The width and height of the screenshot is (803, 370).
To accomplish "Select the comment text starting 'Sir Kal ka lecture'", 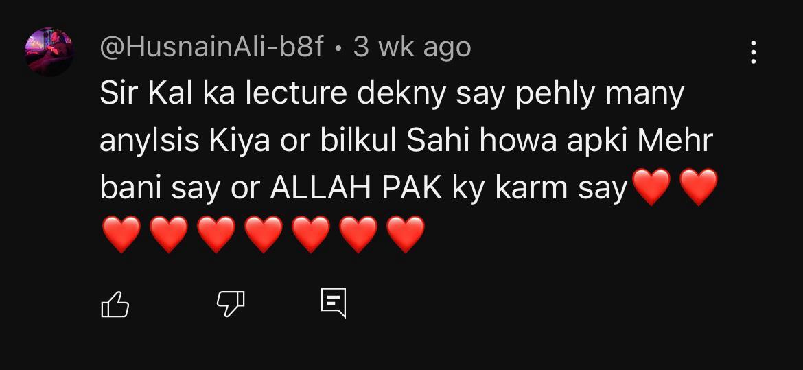I will click(408, 164).
